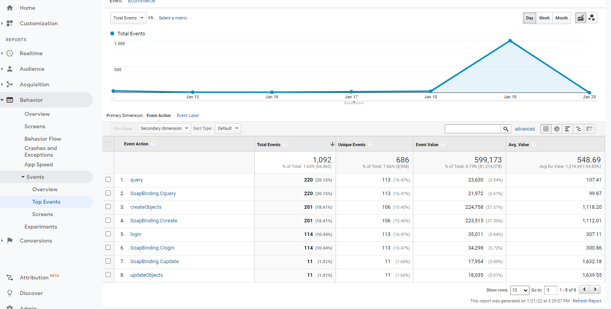611x309 pixels.
Task: Open the Total Events metric dropdown
Action: [x=128, y=18]
